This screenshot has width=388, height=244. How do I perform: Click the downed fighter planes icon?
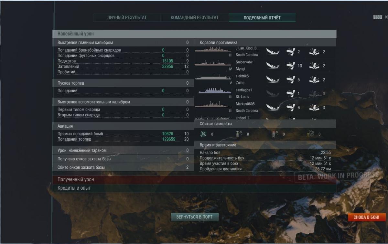pyautogui.click(x=203, y=134)
